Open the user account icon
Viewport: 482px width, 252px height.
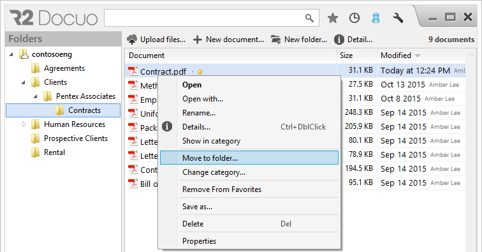(x=376, y=18)
